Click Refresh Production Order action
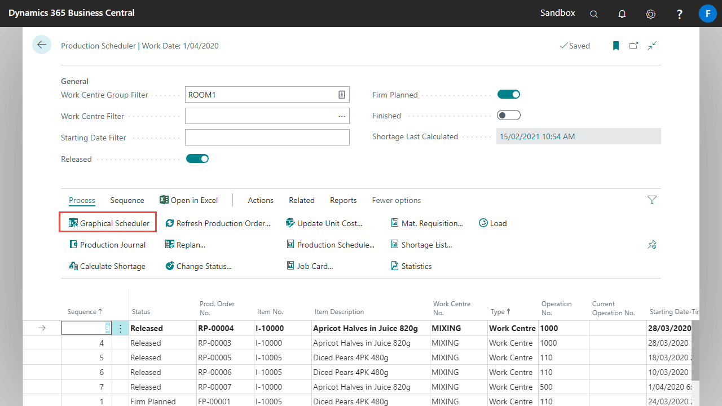The image size is (722, 406). (x=218, y=223)
